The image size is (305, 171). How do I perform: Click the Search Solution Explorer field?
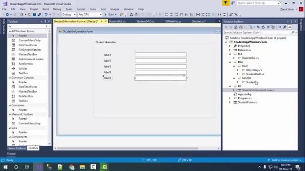(257, 33)
